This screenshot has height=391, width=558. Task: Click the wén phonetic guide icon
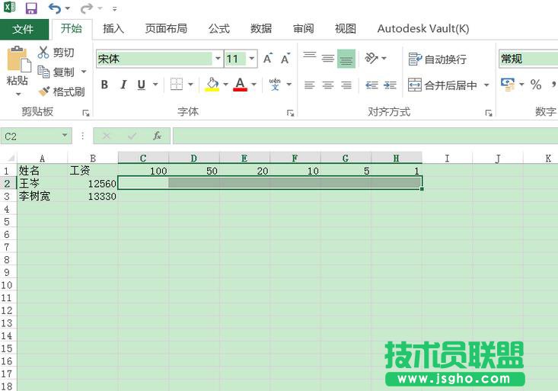point(275,85)
